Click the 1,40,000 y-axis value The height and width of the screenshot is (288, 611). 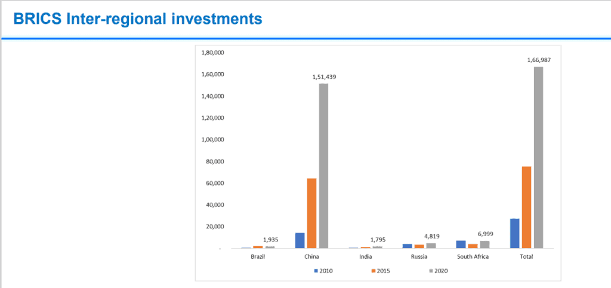[x=212, y=96]
